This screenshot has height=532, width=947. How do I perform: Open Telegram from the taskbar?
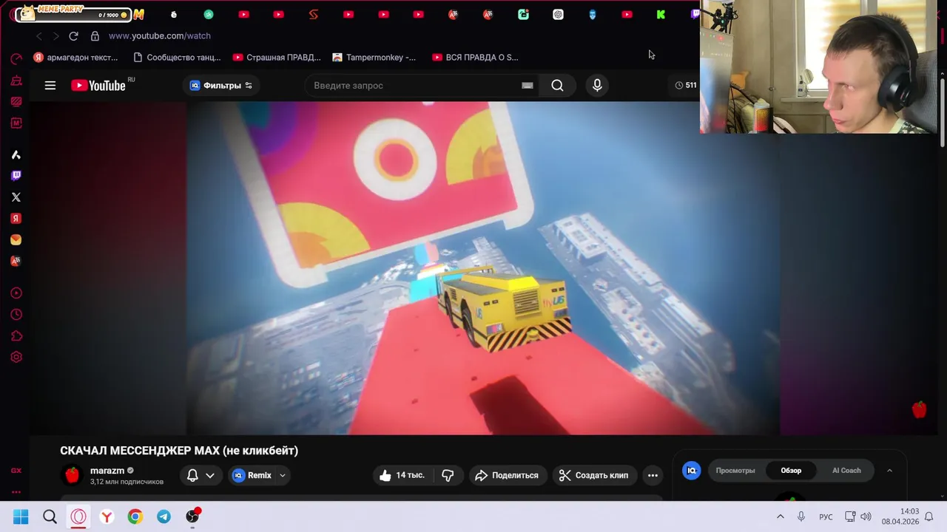[164, 516]
